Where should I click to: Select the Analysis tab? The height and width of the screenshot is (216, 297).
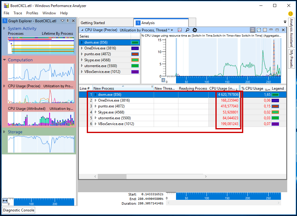click(161, 23)
